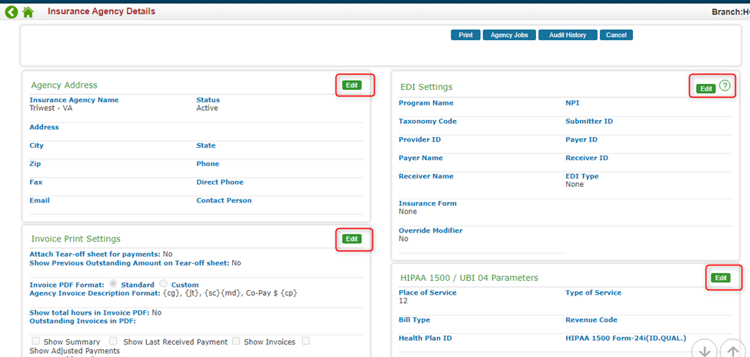750x357 pixels.
Task: Check the Show Invoices checkbox
Action: 236,341
